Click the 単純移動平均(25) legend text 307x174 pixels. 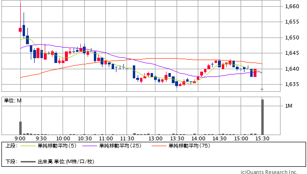pos(120,146)
